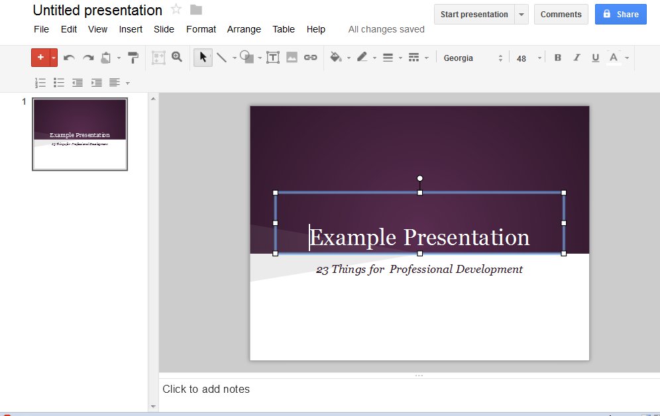Open the Start presentation dropdown arrow

pyautogui.click(x=522, y=14)
